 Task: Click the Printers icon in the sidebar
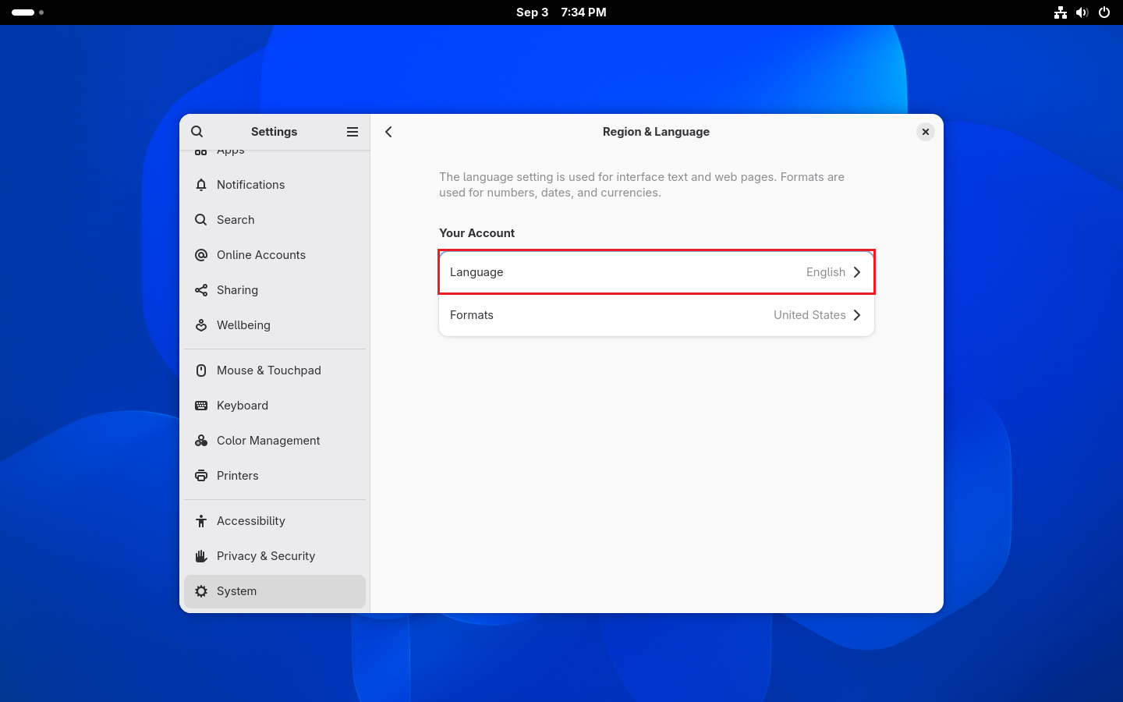pos(201,476)
